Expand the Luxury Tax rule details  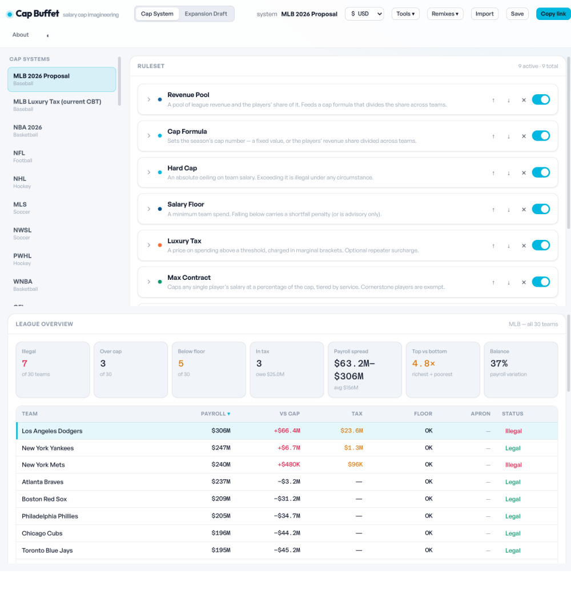[149, 246]
